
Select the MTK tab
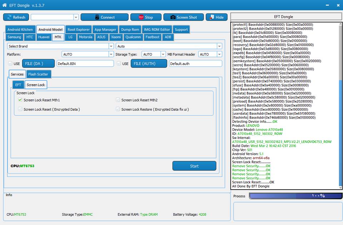tap(58, 37)
